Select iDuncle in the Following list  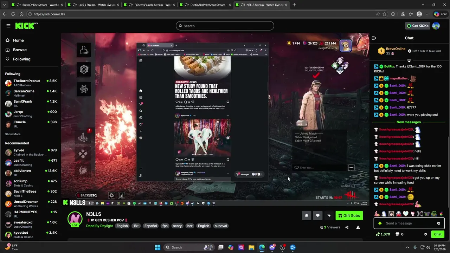point(31,124)
